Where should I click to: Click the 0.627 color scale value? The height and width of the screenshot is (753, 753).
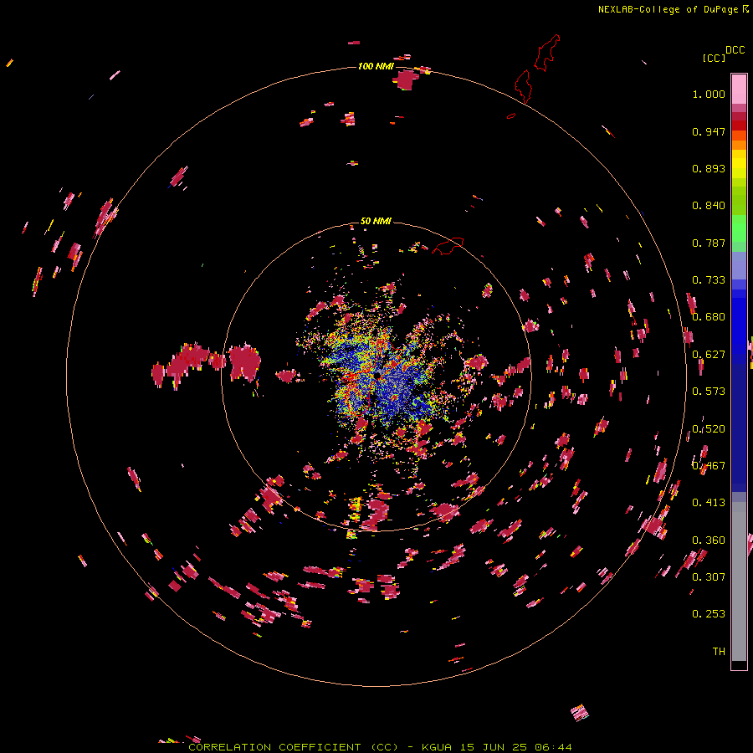pos(709,355)
